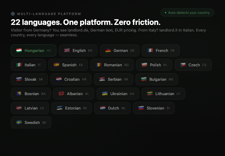
Task: Click the Serbian flag icon
Action: (x=102, y=79)
